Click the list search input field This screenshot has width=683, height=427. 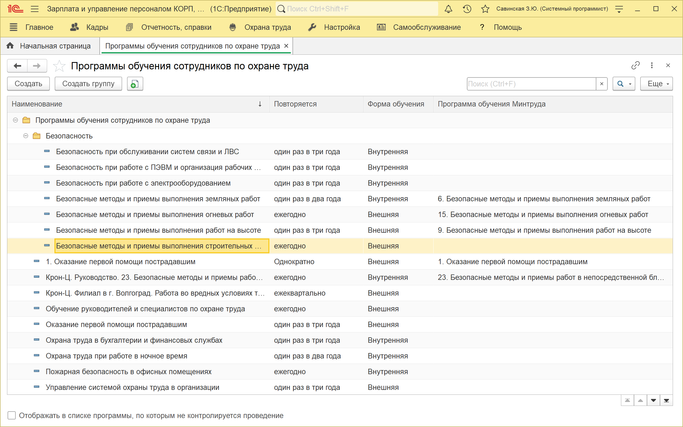tap(531, 84)
